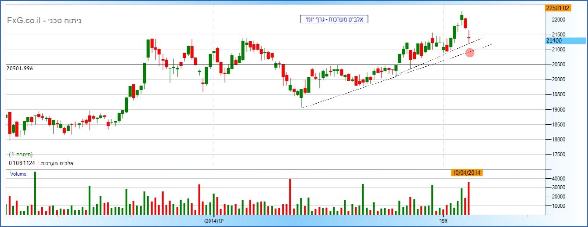This screenshot has width=588, height=227.
Task: Click the security ID text 01081124
Action: coord(22,163)
